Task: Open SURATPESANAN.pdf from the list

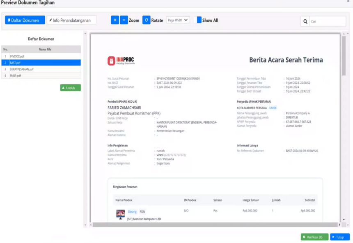Action: pyautogui.click(x=22, y=70)
